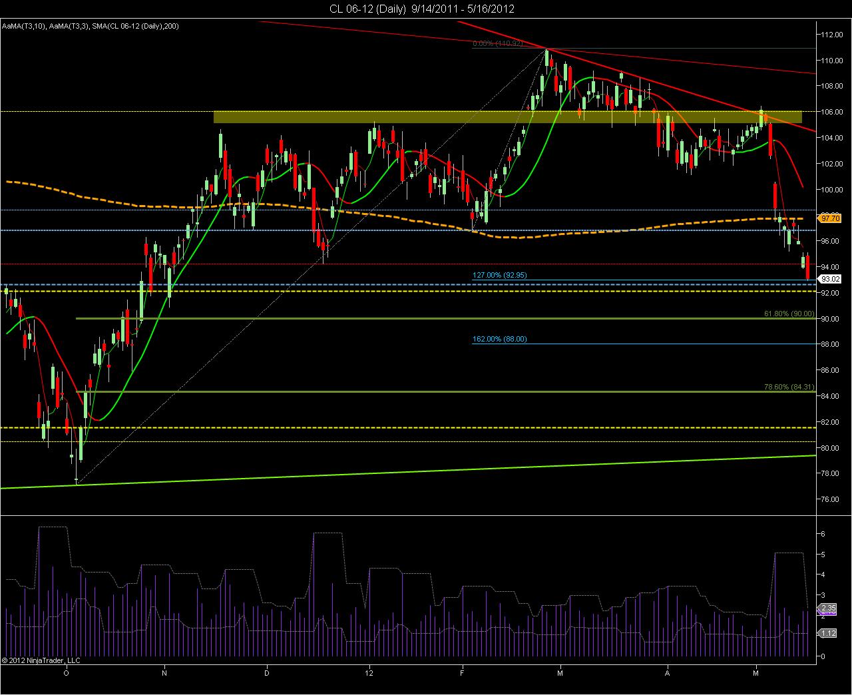Click the 78.00 price axis label
Screen dimensions: 852x695
point(831,473)
